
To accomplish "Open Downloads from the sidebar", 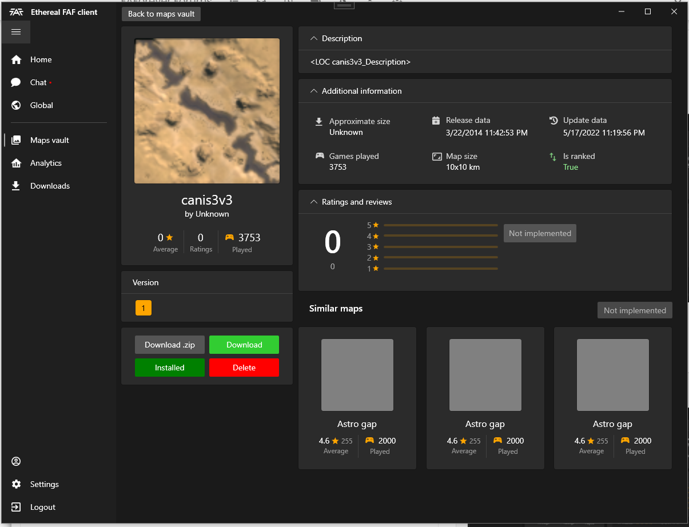I will click(x=58, y=186).
